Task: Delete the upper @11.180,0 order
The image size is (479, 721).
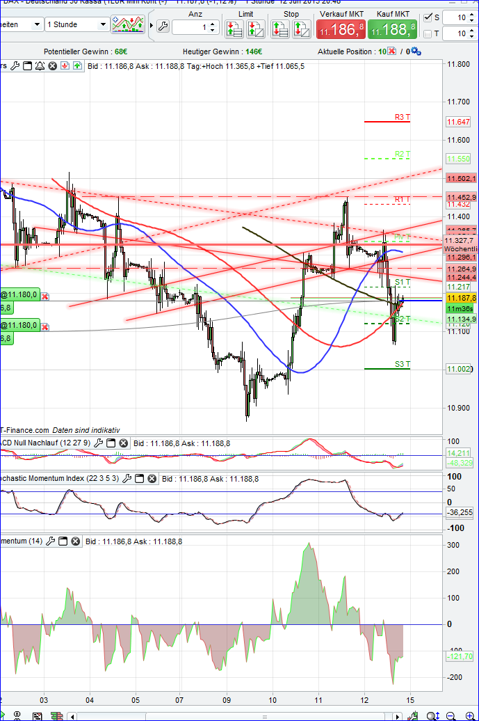Action: point(45,296)
